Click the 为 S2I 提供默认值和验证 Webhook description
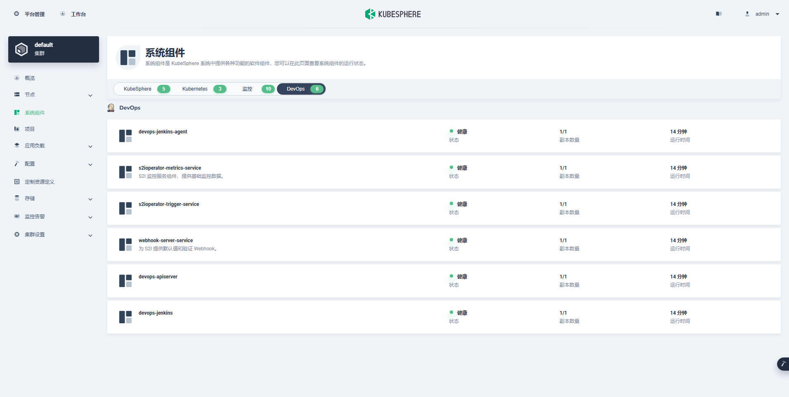Screen dimensions: 789x397 pos(178,249)
